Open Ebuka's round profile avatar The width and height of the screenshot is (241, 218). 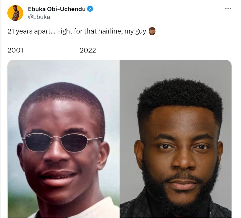pos(15,13)
